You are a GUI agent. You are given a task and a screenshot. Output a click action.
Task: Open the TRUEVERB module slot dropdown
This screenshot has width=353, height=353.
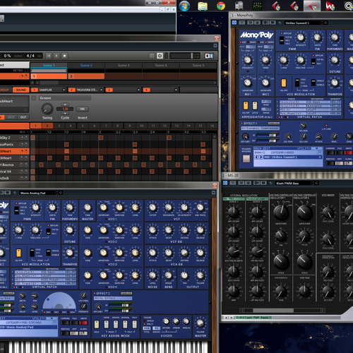(101, 90)
